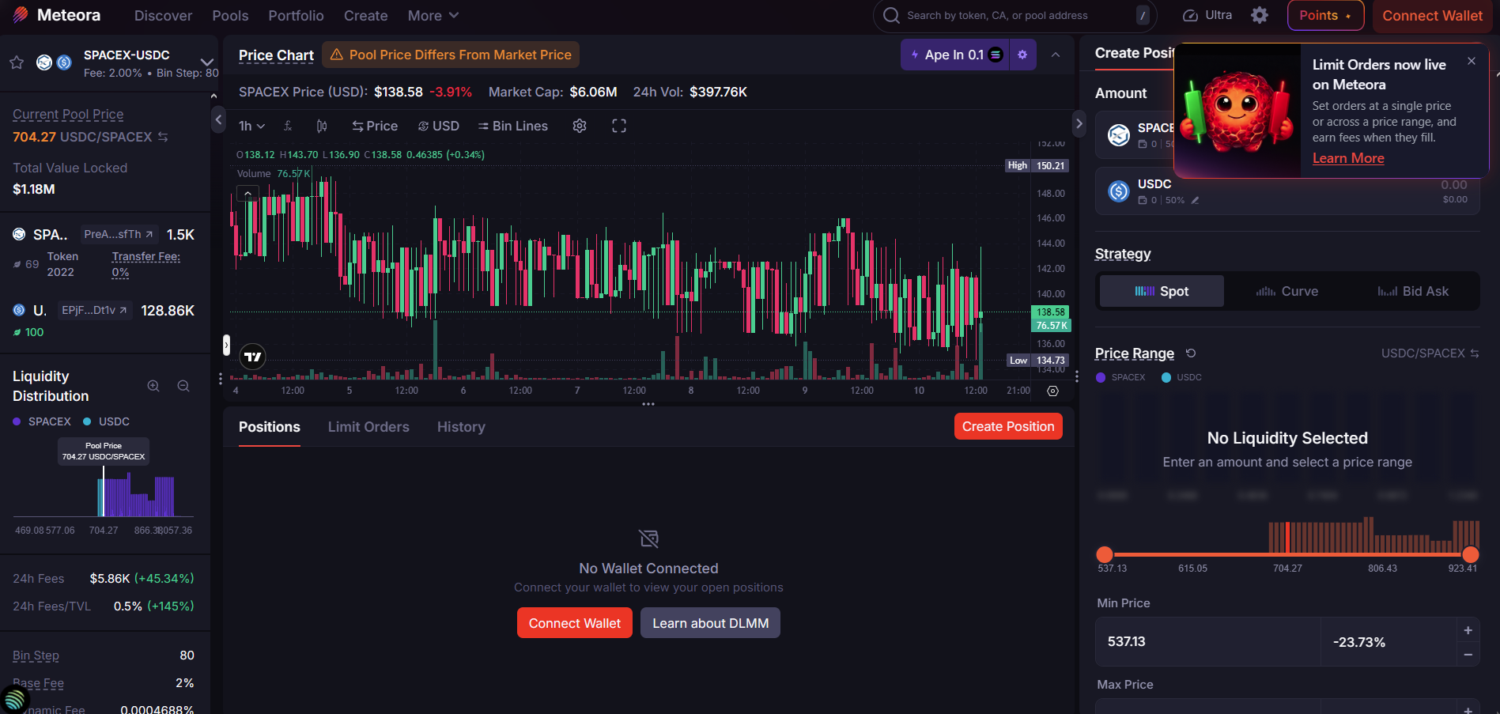Select the Positions tab
1500x714 pixels.
point(270,427)
